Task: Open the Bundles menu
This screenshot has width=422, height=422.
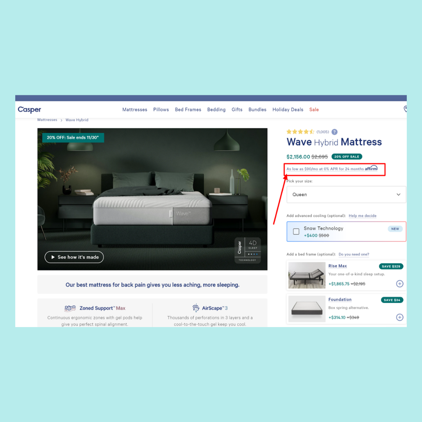Action: [x=257, y=109]
